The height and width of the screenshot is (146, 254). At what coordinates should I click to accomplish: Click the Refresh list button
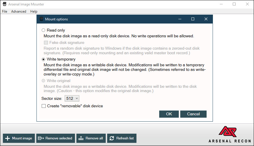coord(122,138)
